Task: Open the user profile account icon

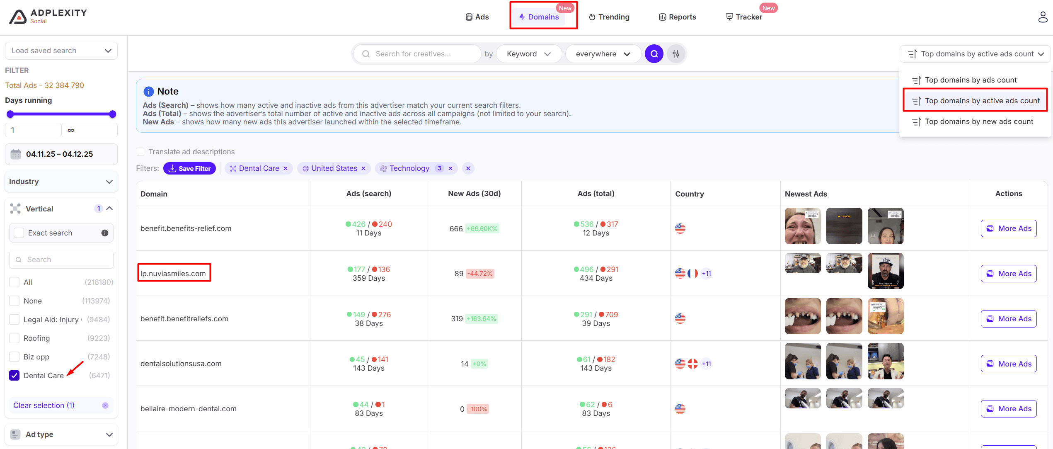Action: tap(1042, 17)
